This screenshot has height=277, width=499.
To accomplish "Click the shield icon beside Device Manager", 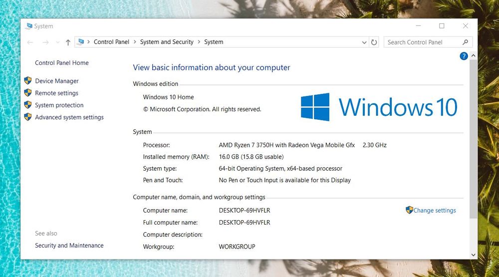I will tap(28, 80).
